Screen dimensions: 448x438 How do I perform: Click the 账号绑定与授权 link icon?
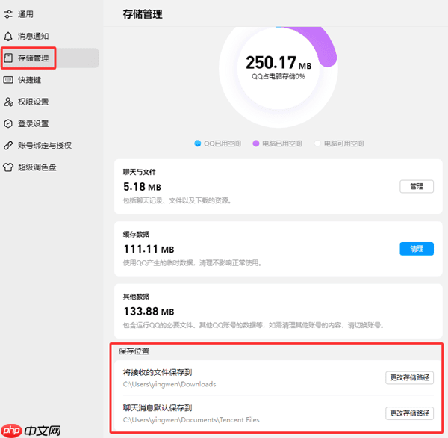point(8,145)
